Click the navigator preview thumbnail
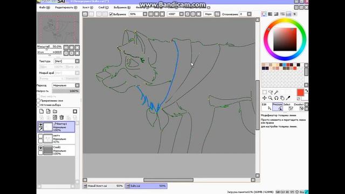Image resolution: width=345 pixels, height=194 pixels. pyautogui.click(x=58, y=28)
